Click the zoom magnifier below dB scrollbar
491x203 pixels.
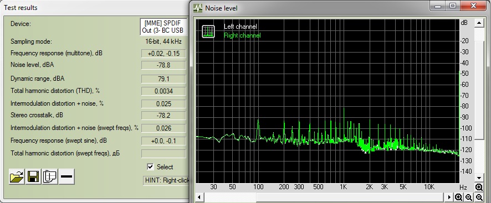[479, 188]
